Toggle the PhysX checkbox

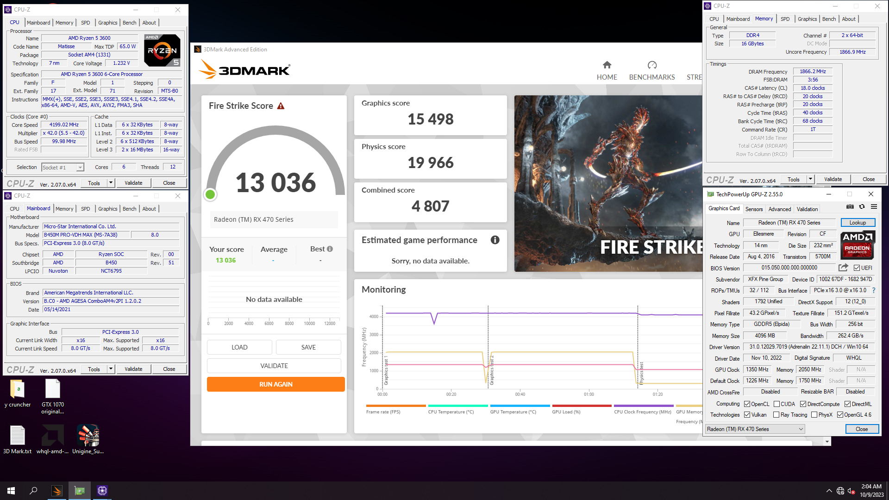pyautogui.click(x=814, y=415)
